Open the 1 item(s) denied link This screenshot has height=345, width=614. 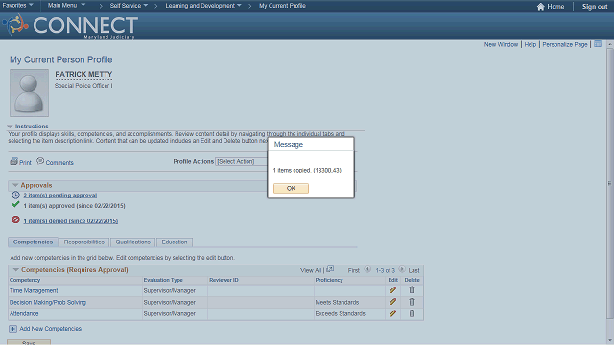tap(70, 221)
